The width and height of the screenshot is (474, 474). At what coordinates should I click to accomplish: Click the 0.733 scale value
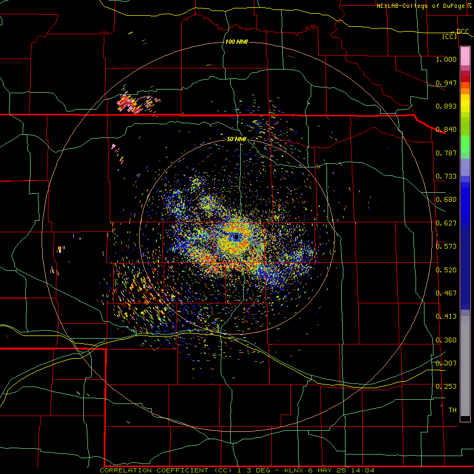(446, 176)
